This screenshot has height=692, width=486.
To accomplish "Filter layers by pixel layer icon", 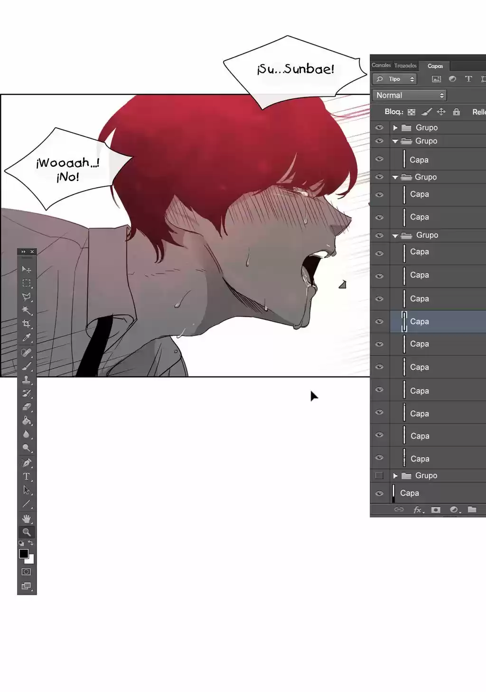I will tap(436, 79).
